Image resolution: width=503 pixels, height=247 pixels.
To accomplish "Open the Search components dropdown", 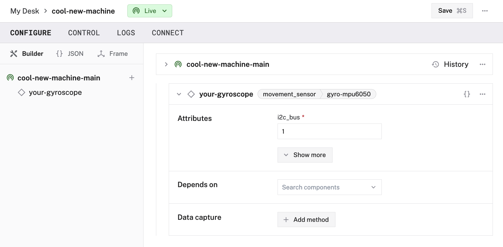I will point(329,187).
